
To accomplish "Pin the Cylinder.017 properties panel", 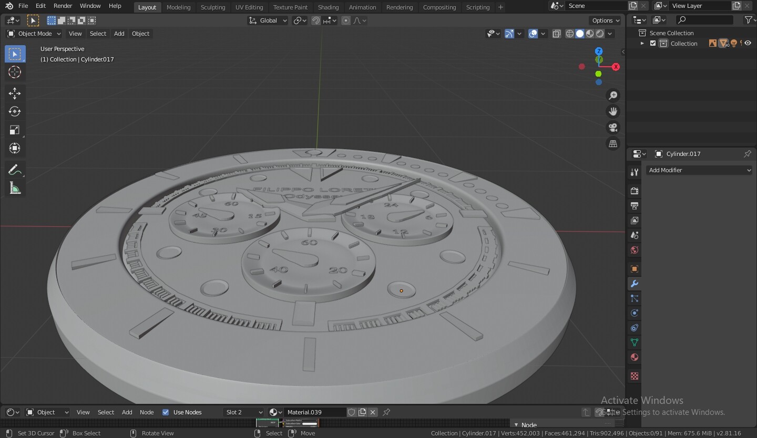I will point(748,154).
